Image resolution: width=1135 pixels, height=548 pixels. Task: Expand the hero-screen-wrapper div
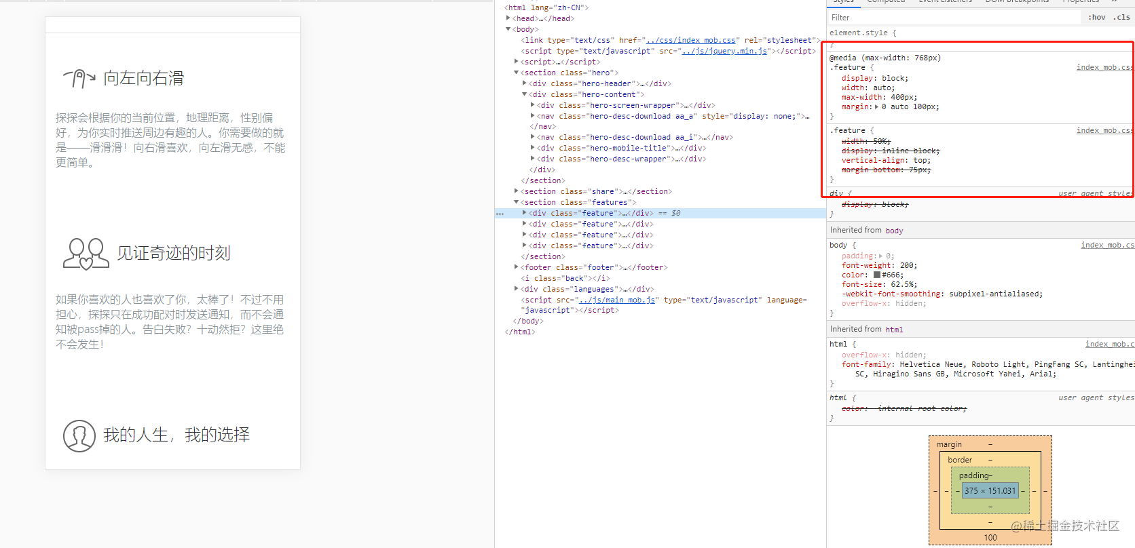pyautogui.click(x=533, y=105)
